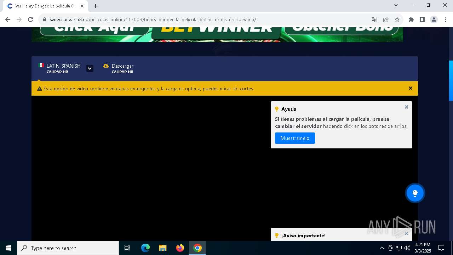Viewport: 453px width, 255px height.
Task: Bookmark this page with the star
Action: [x=397, y=19]
